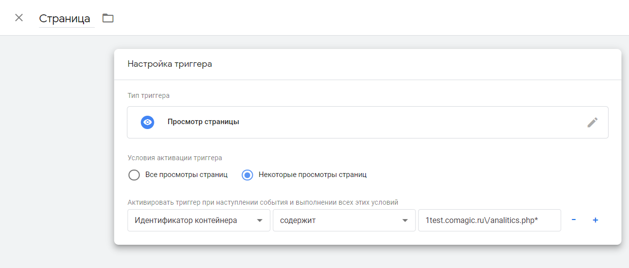Close the trigger editor with X icon
This screenshot has height=268, width=629.
[19, 18]
